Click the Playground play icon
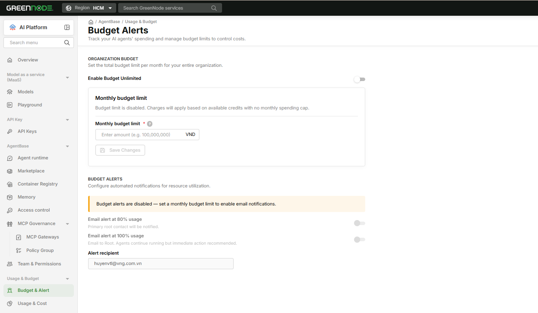This screenshot has width=538, height=313. 10,105
